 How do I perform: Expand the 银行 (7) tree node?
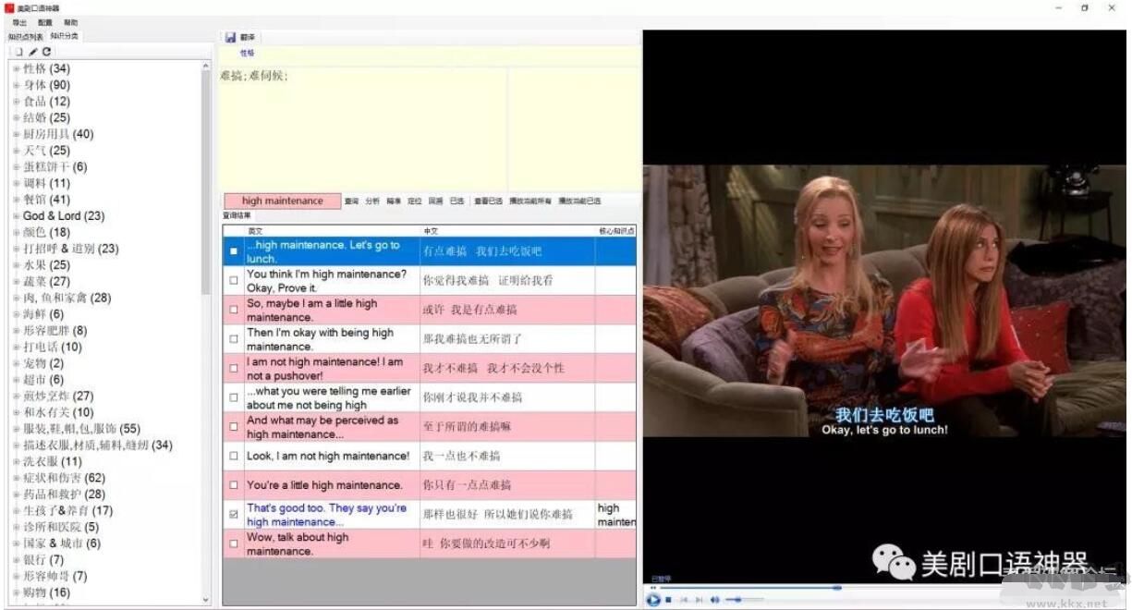click(x=17, y=559)
